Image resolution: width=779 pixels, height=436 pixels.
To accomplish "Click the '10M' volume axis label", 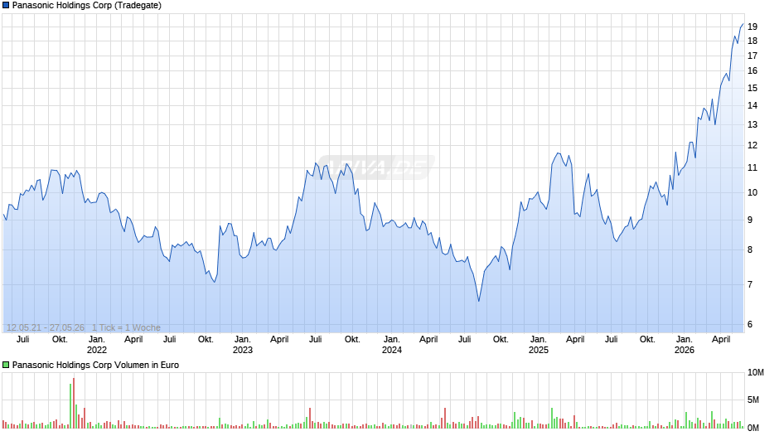I will [x=755, y=372].
